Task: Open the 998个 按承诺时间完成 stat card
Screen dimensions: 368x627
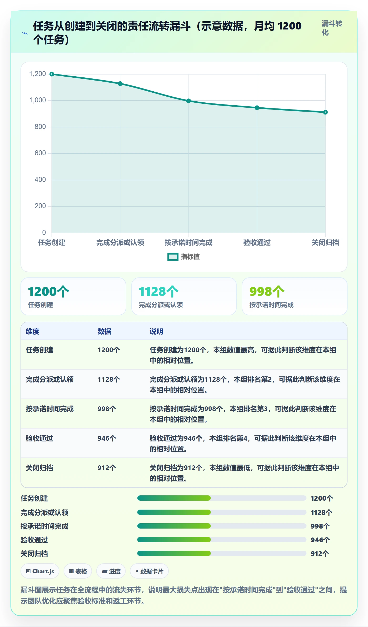Action: coord(295,296)
